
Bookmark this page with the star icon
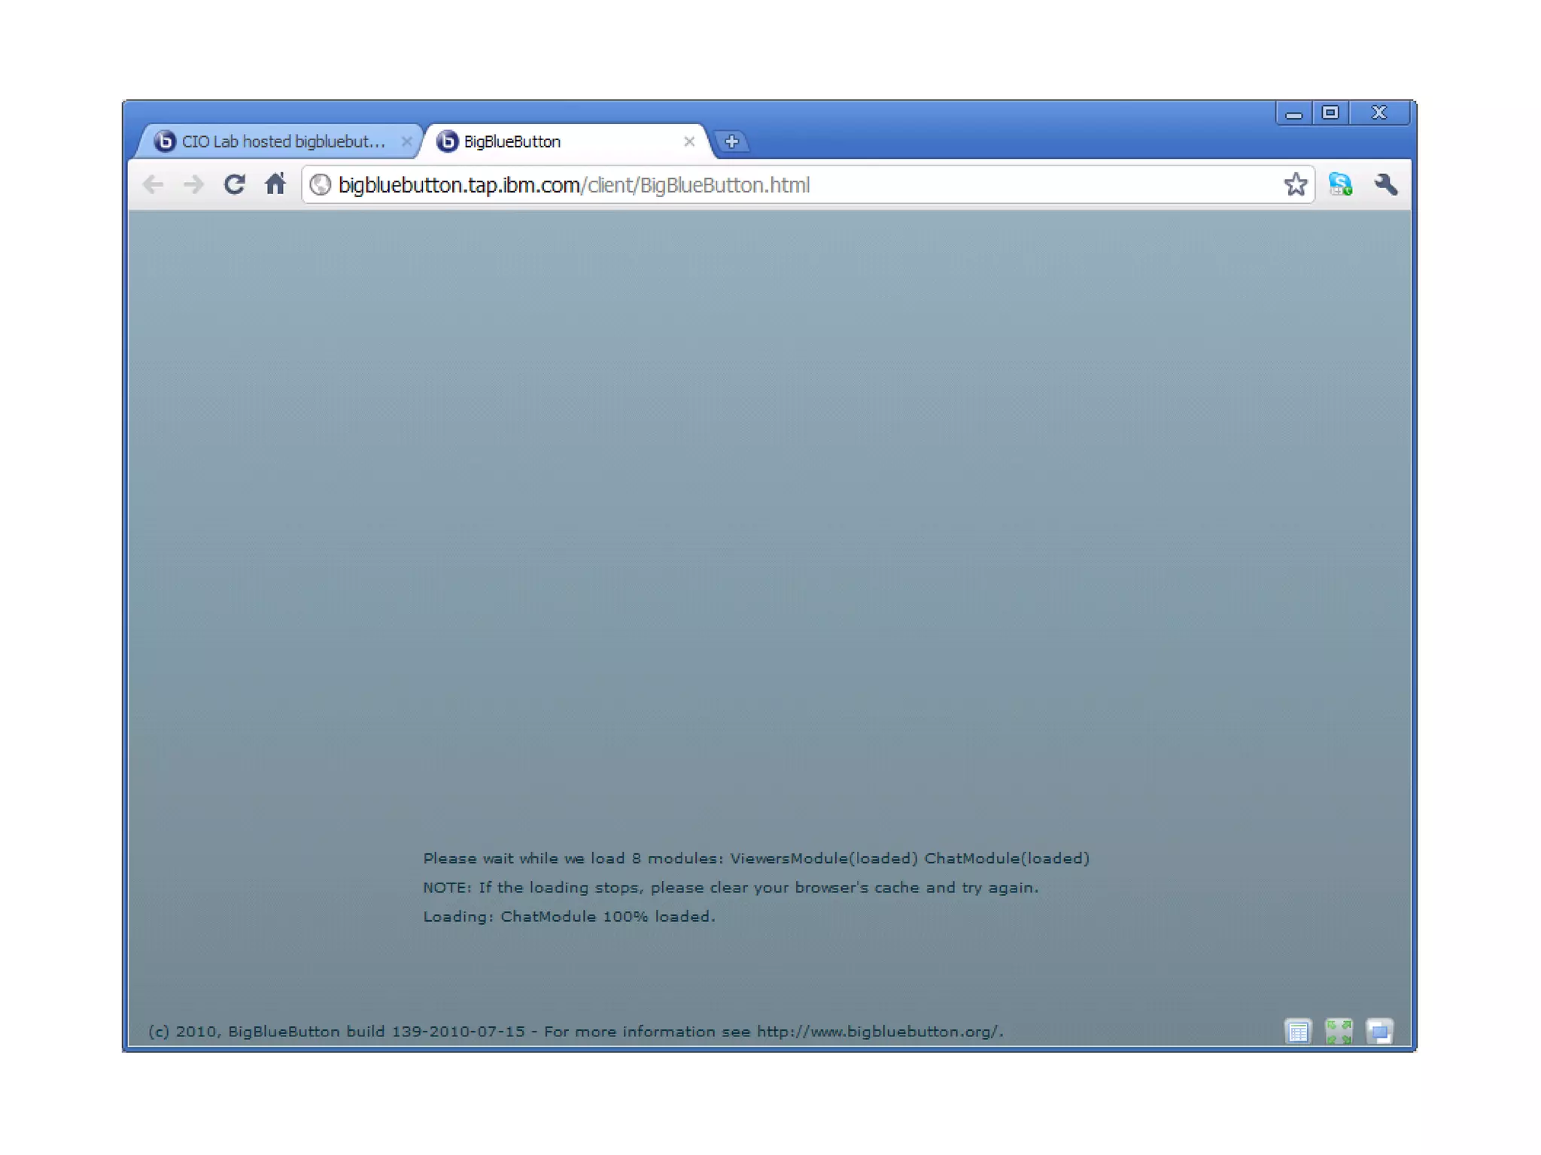tap(1295, 184)
